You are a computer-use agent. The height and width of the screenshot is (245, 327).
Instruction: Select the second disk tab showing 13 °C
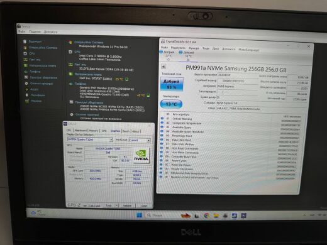(187, 56)
